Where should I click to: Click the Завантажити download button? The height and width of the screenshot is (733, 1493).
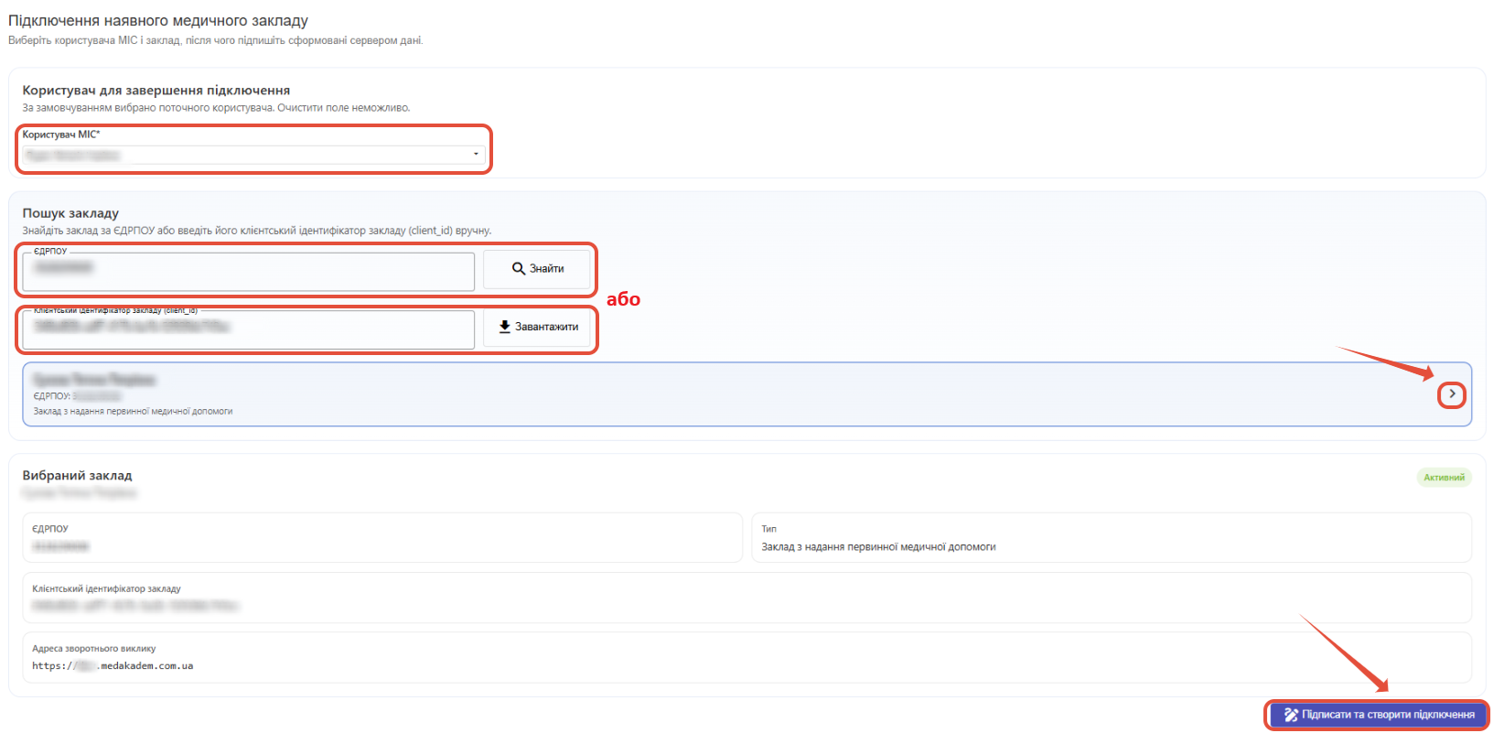point(537,327)
